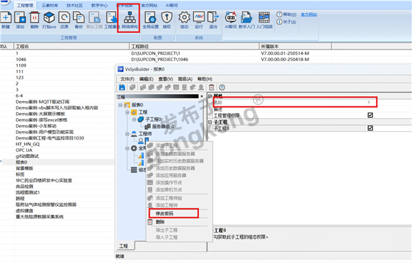This screenshot has height=263, width=412.
Task: Click the 退出 exit icon
Action: (x=213, y=18)
